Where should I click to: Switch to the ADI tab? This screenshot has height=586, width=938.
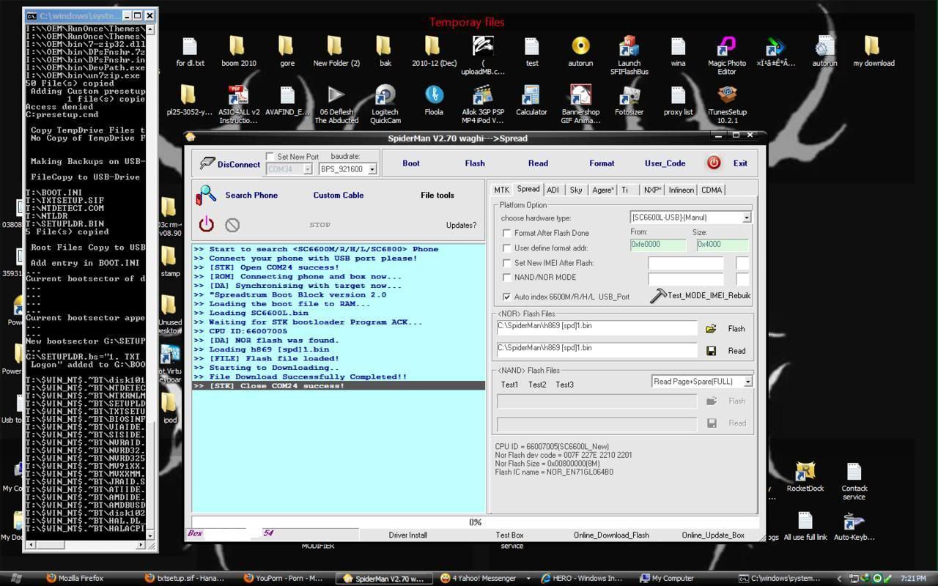pos(553,190)
